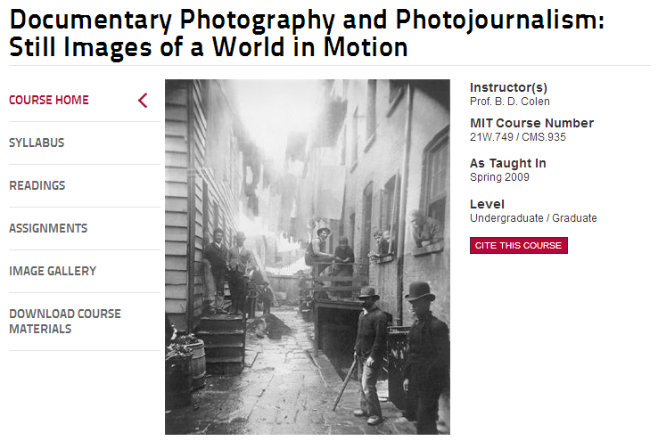Go to the Syllabus page
Screen dimensions: 658x441
[x=37, y=143]
